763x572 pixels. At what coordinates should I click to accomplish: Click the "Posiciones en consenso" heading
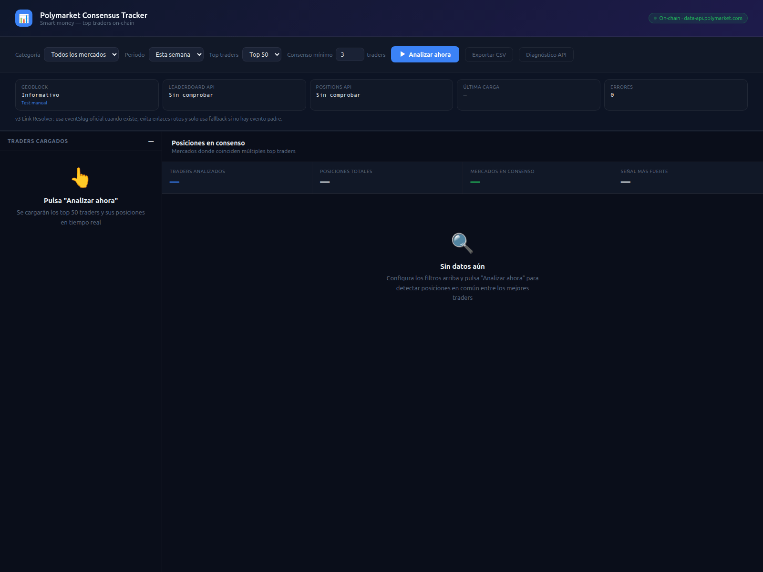pos(208,143)
